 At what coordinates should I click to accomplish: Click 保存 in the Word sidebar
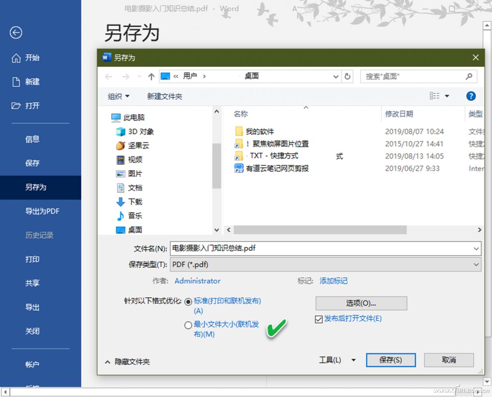pyautogui.click(x=32, y=163)
